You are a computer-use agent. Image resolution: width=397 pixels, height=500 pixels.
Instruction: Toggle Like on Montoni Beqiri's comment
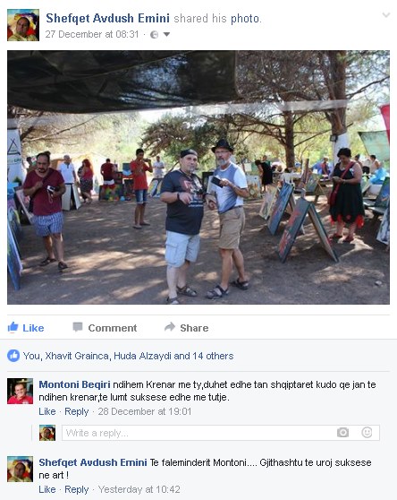(47, 411)
